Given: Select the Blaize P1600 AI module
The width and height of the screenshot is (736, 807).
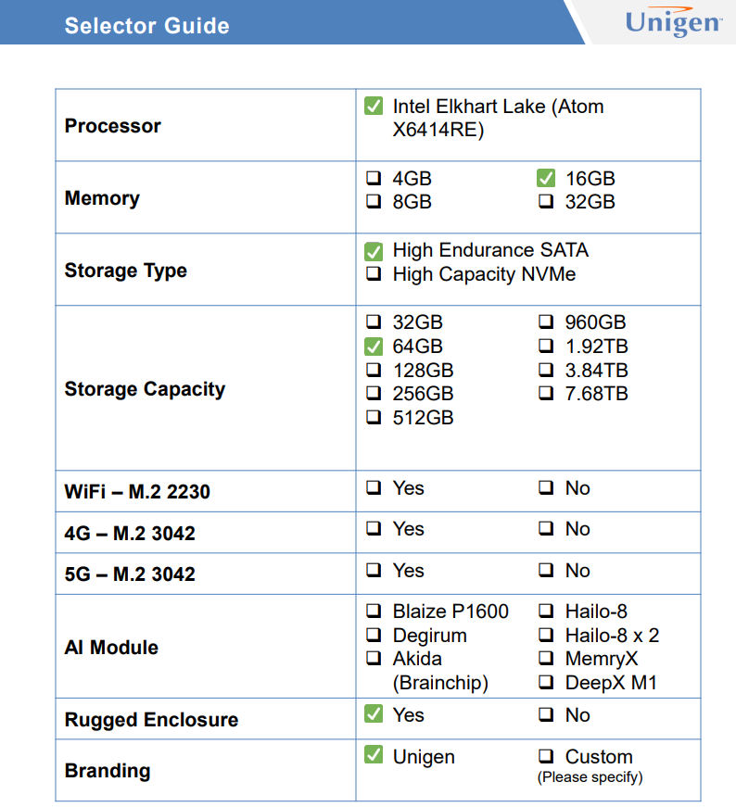Looking at the screenshot, I should (x=374, y=612).
